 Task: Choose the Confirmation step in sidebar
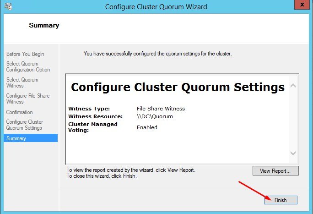tap(19, 112)
